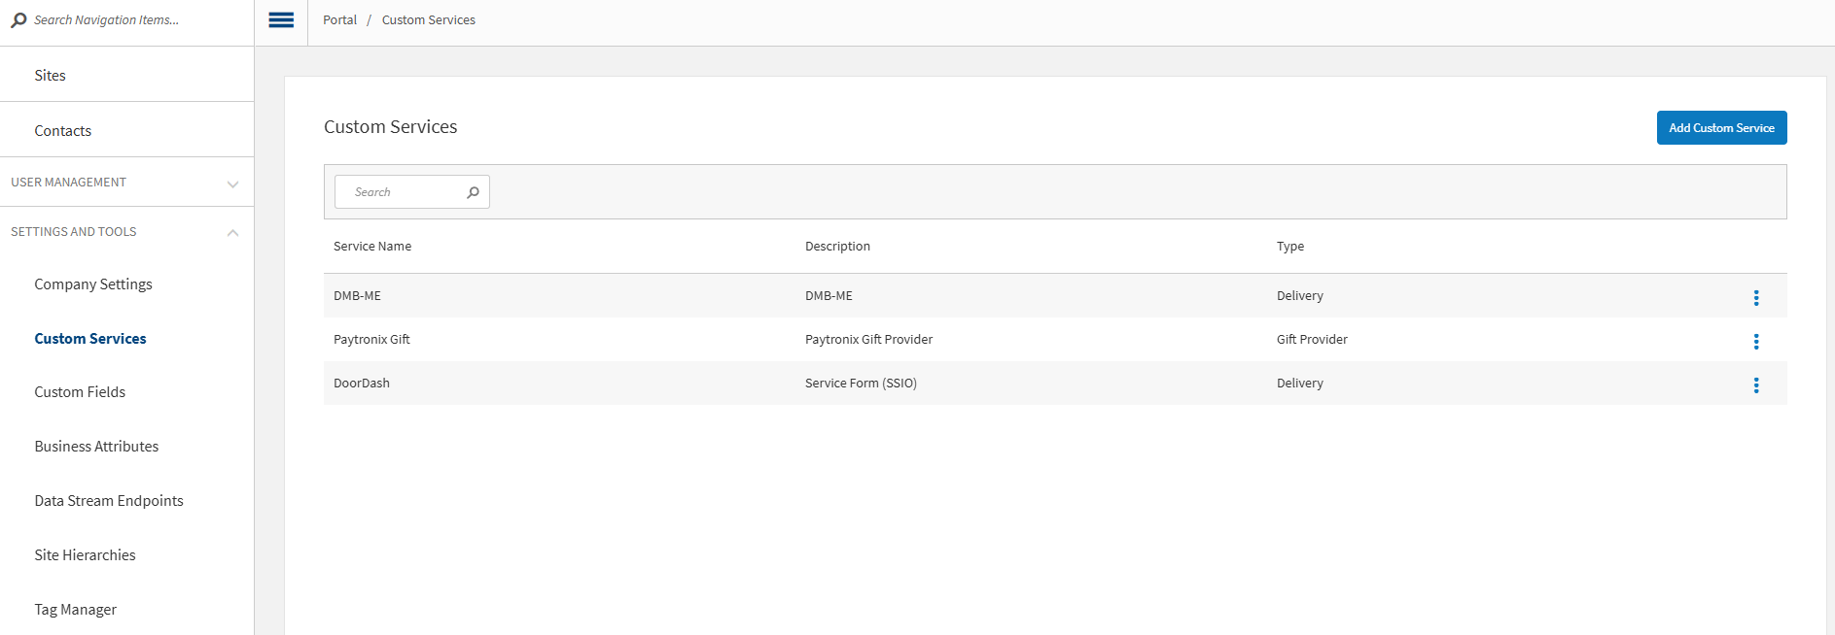This screenshot has width=1835, height=635.
Task: Open the three-dot menu for DoorDash
Action: [1755, 384]
